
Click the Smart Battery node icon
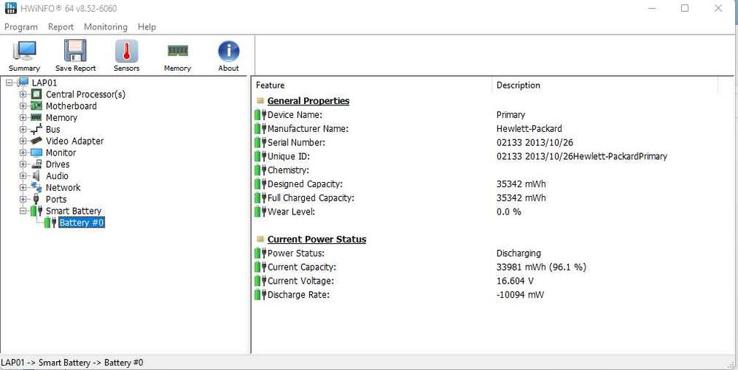[x=36, y=211]
